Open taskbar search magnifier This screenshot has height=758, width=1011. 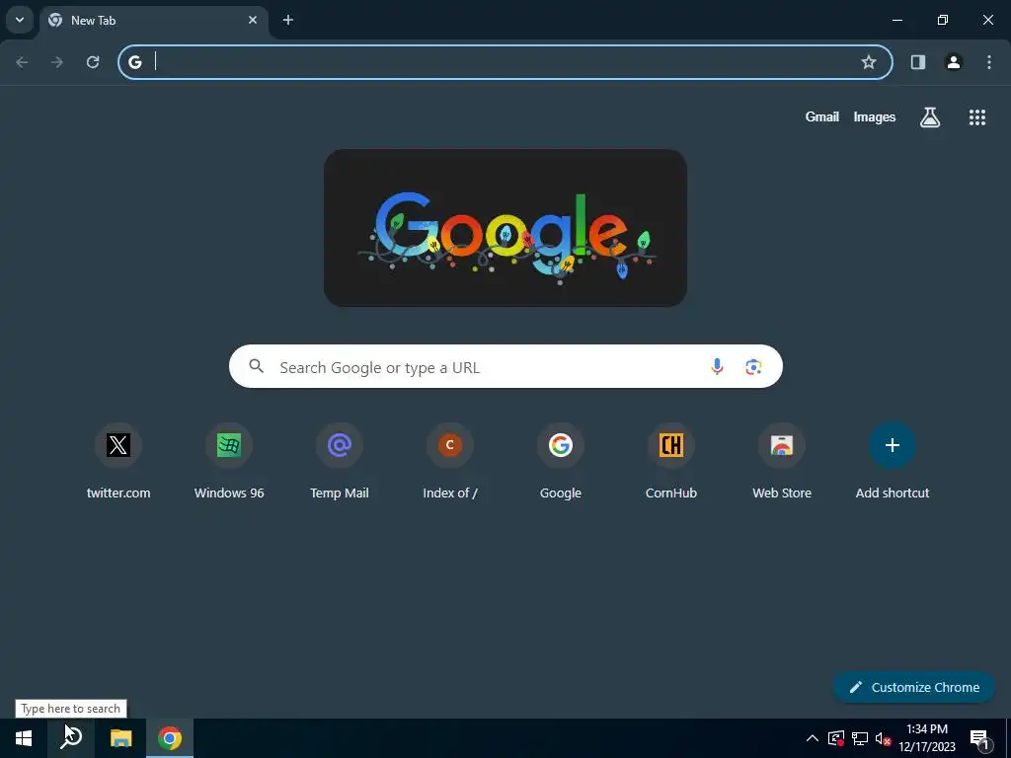pyautogui.click(x=71, y=738)
